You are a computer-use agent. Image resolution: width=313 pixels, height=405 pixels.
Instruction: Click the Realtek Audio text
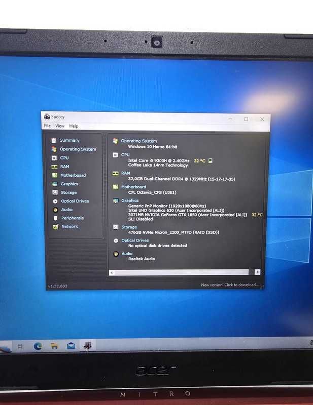(142, 259)
